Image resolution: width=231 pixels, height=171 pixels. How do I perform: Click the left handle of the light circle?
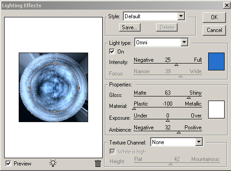click(30, 88)
